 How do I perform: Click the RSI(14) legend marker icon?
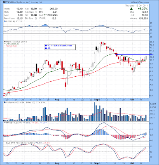(5, 21)
